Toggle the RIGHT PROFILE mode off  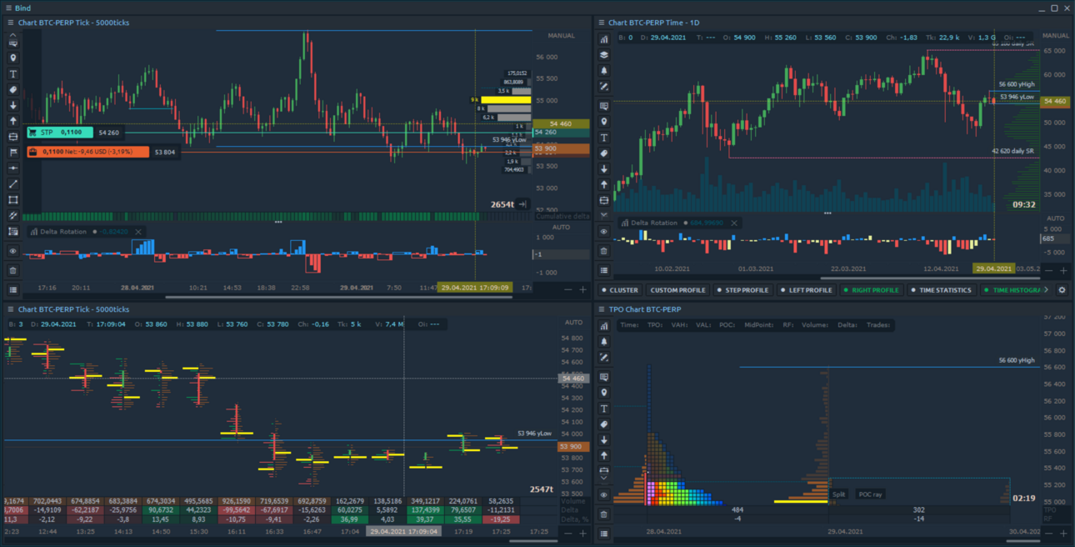(871, 290)
